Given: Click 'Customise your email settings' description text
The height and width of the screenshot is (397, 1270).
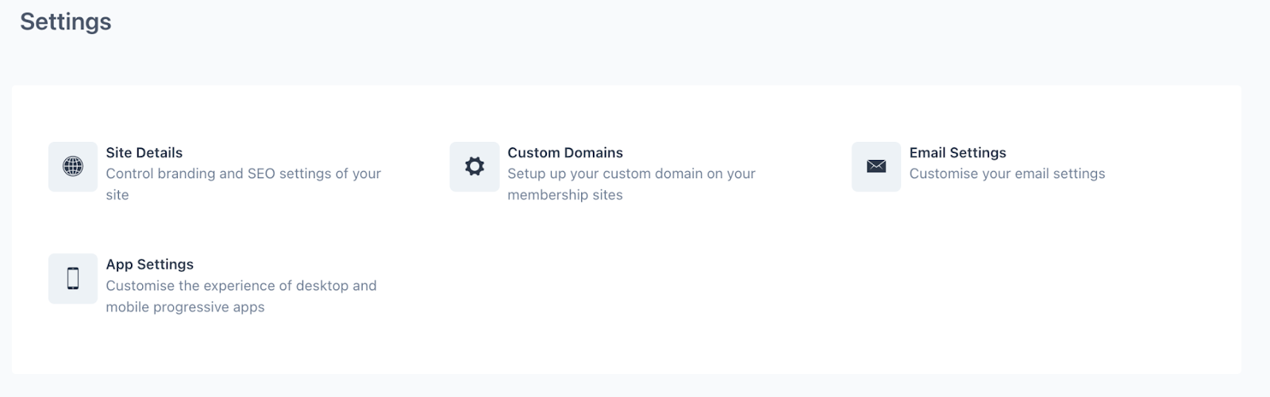Looking at the screenshot, I should (x=1006, y=174).
